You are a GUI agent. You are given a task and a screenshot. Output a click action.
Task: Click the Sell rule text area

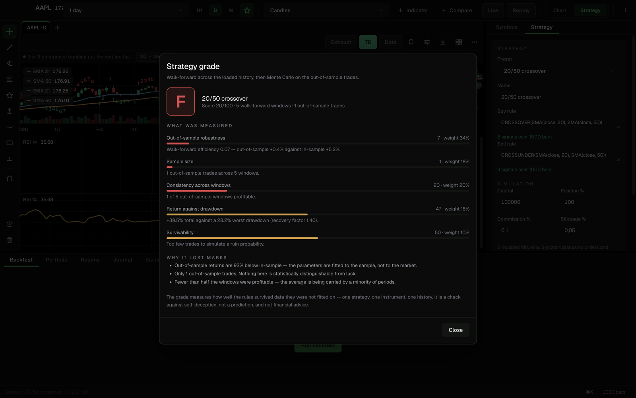(x=558, y=155)
